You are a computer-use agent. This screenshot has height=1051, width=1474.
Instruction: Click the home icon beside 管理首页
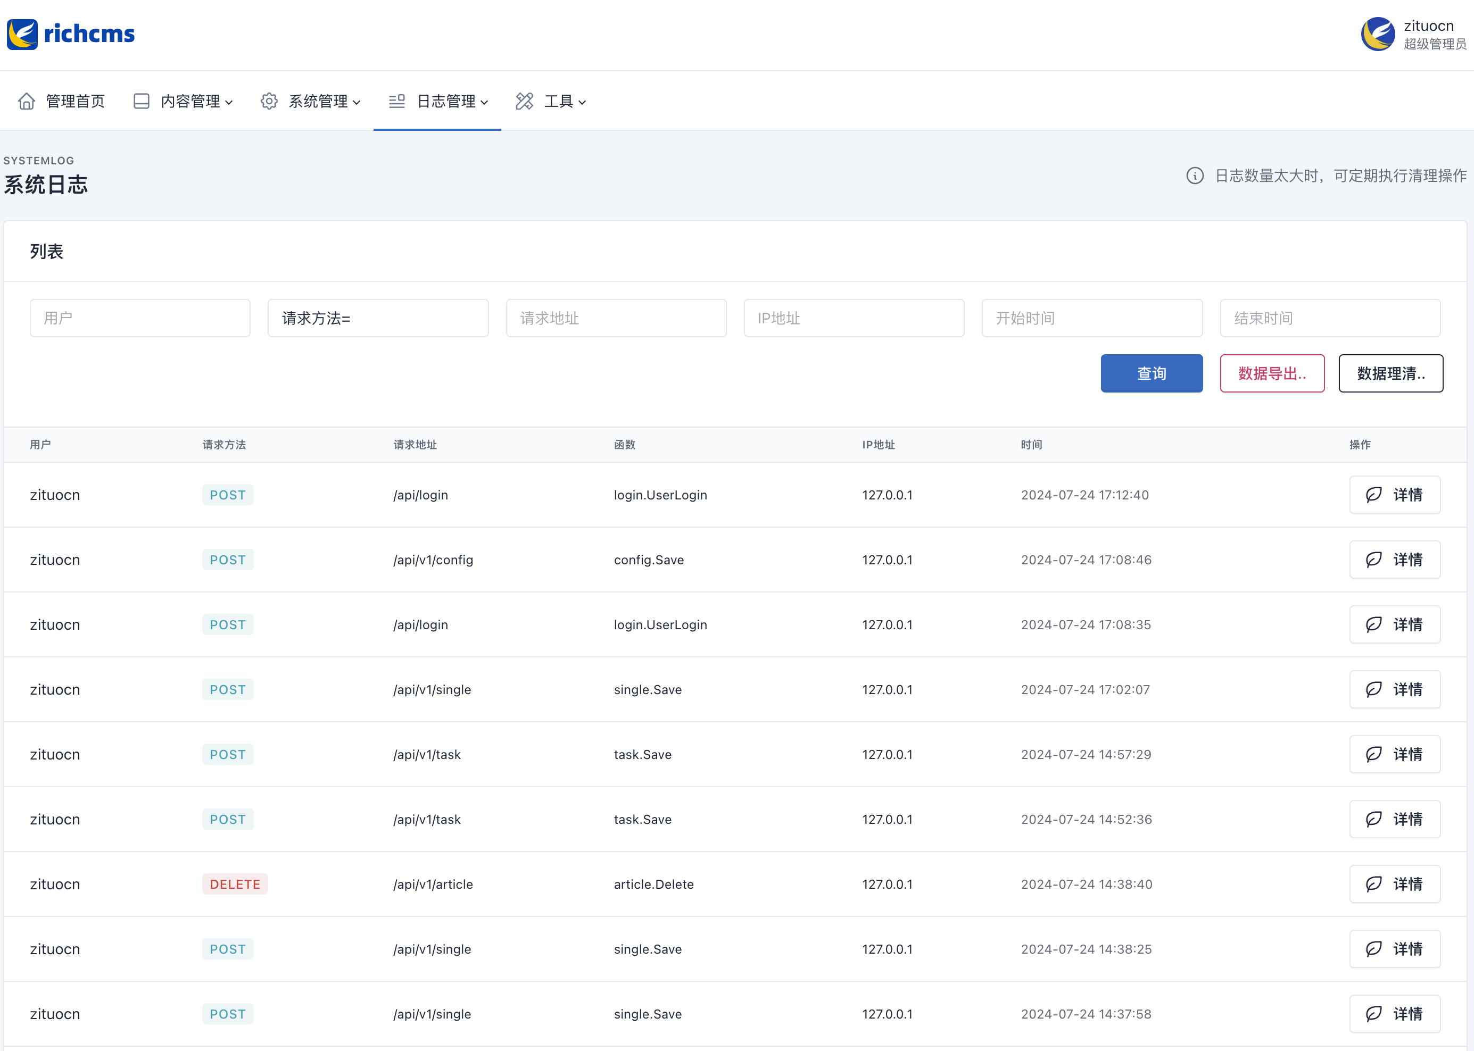click(x=27, y=101)
